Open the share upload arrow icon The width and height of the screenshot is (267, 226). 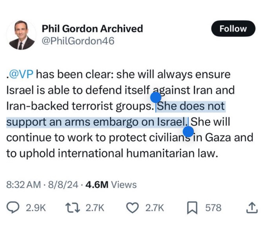(252, 208)
